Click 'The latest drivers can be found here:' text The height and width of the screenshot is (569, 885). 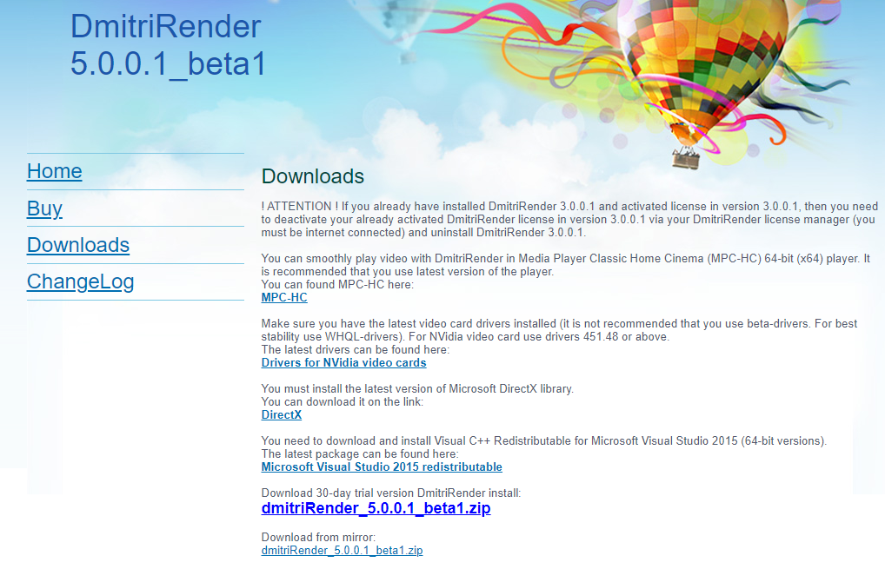355,349
